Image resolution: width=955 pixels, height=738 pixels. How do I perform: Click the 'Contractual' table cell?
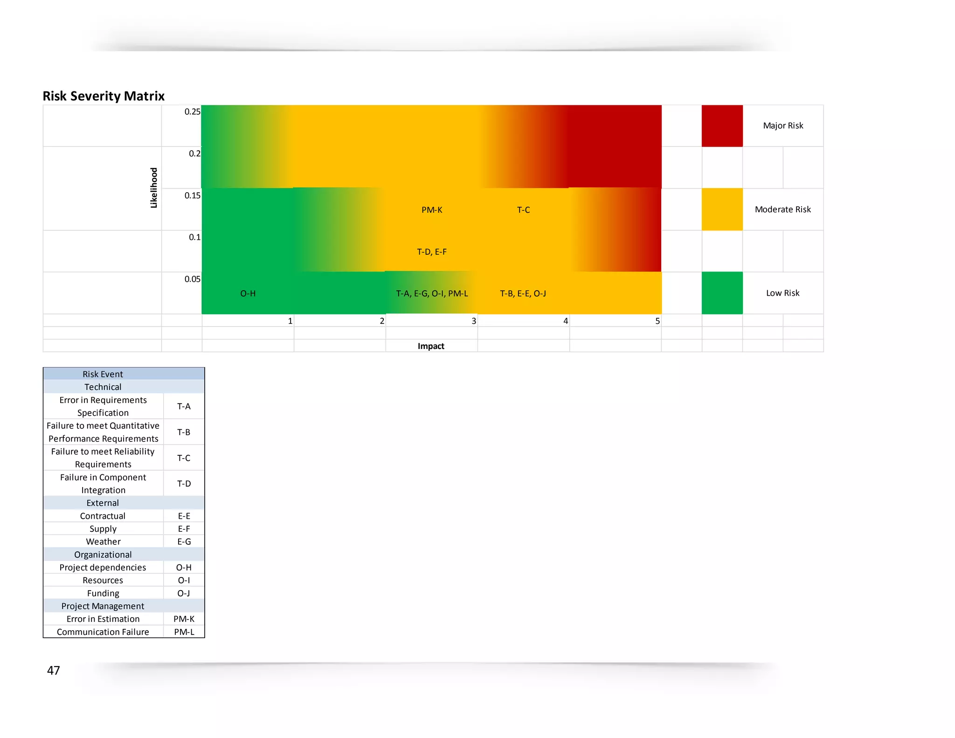[x=103, y=516]
